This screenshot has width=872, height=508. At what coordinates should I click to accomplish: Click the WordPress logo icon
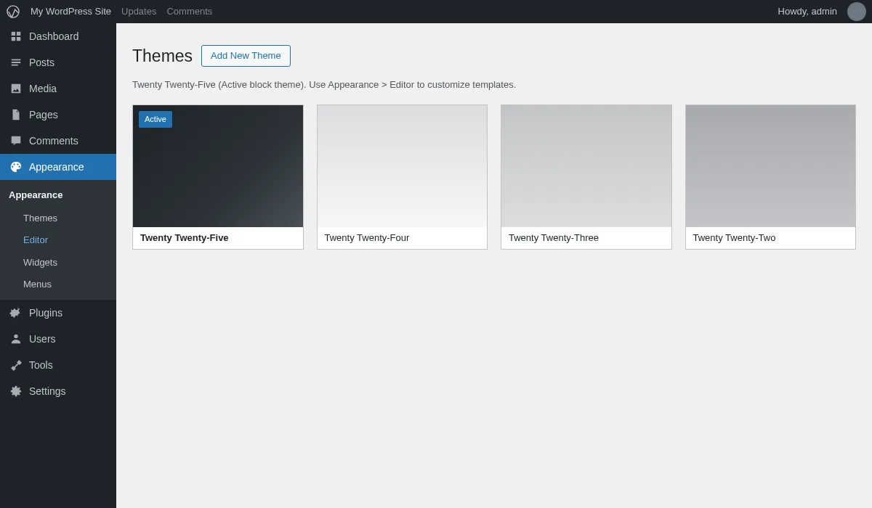pos(13,12)
